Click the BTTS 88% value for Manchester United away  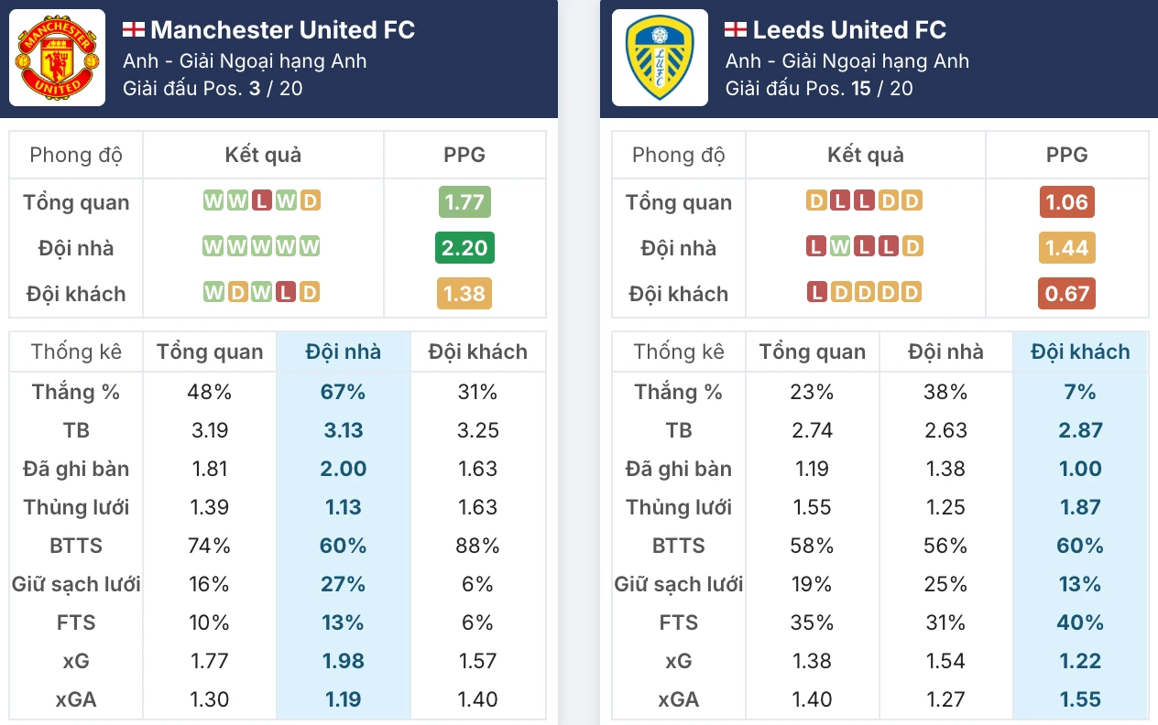click(x=478, y=546)
